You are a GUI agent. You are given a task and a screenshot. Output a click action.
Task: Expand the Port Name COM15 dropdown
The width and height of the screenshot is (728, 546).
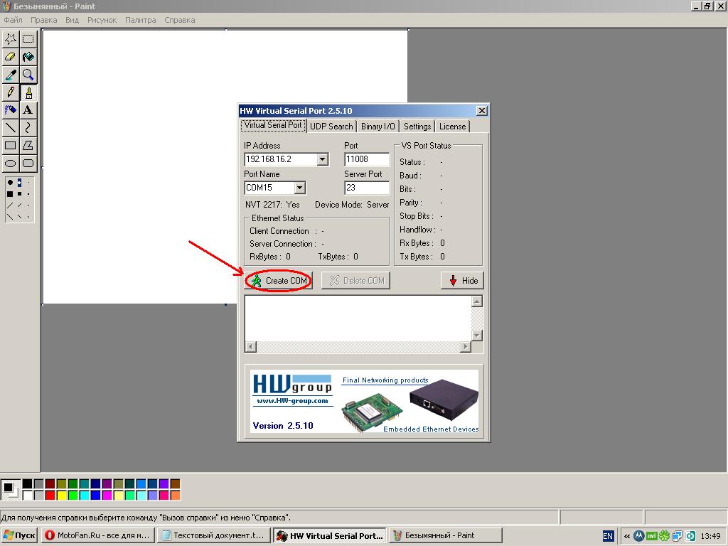point(300,188)
